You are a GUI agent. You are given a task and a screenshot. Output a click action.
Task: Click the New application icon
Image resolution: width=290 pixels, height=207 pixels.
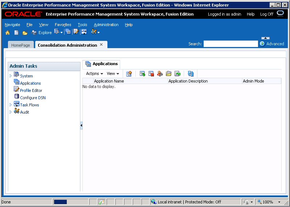click(129, 74)
